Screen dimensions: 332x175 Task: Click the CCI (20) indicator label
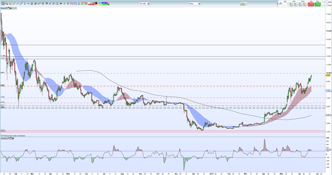click(3, 139)
